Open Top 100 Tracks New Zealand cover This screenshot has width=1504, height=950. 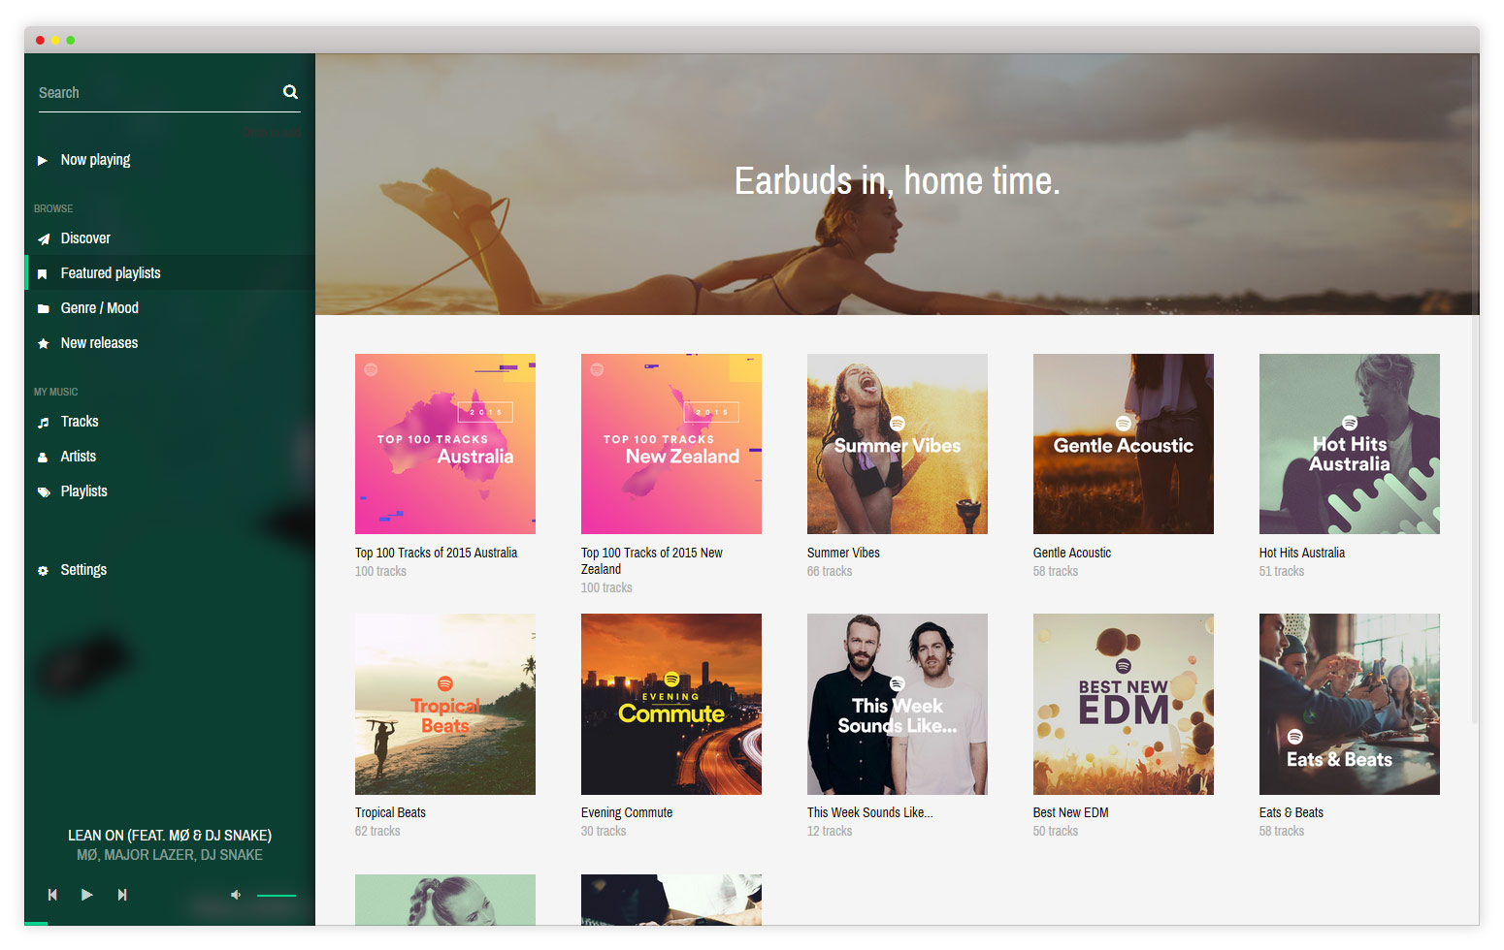tap(671, 444)
